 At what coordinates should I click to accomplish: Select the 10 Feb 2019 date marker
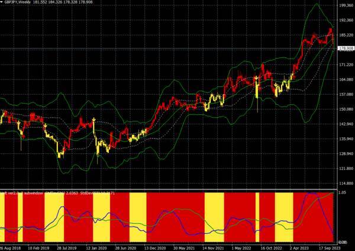coord(42,247)
